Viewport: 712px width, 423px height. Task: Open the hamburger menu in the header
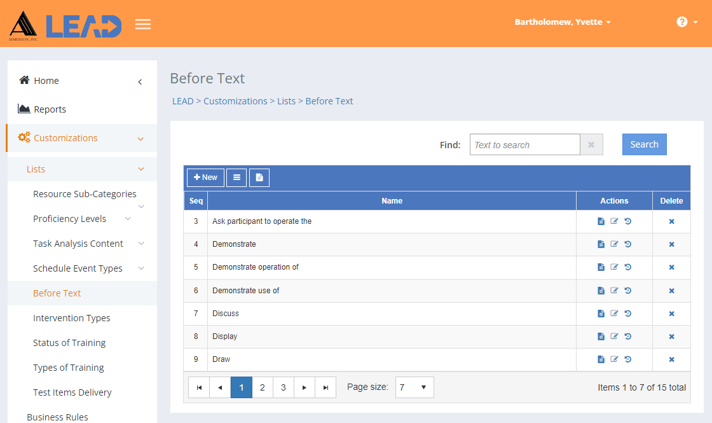(142, 24)
